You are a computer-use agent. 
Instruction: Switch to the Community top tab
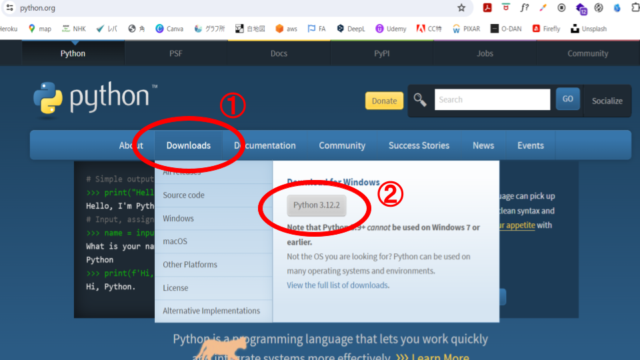pos(588,53)
